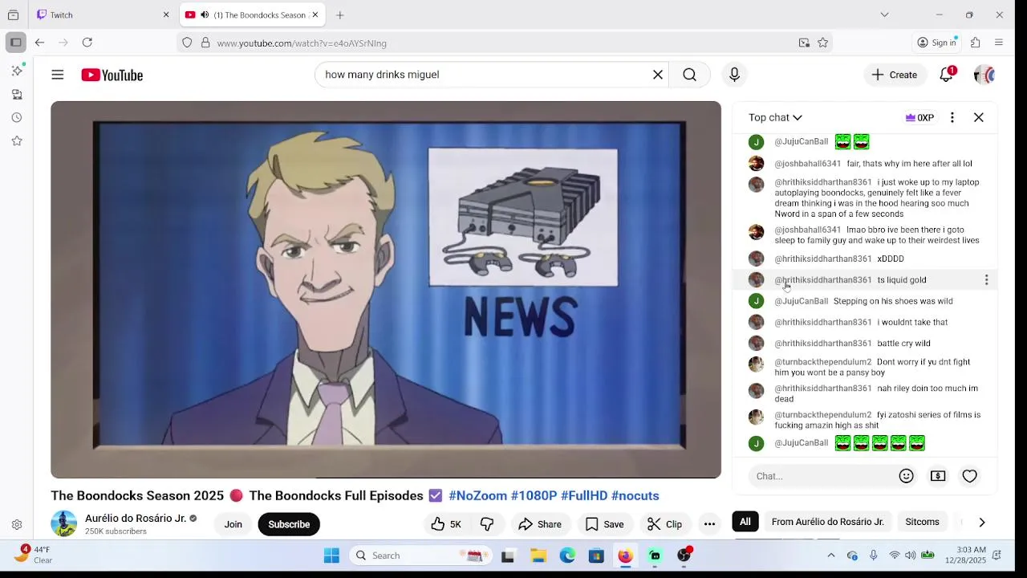Open Aurélio do Rosário Jr. channel name
This screenshot has width=1027, height=578.
coord(136,519)
